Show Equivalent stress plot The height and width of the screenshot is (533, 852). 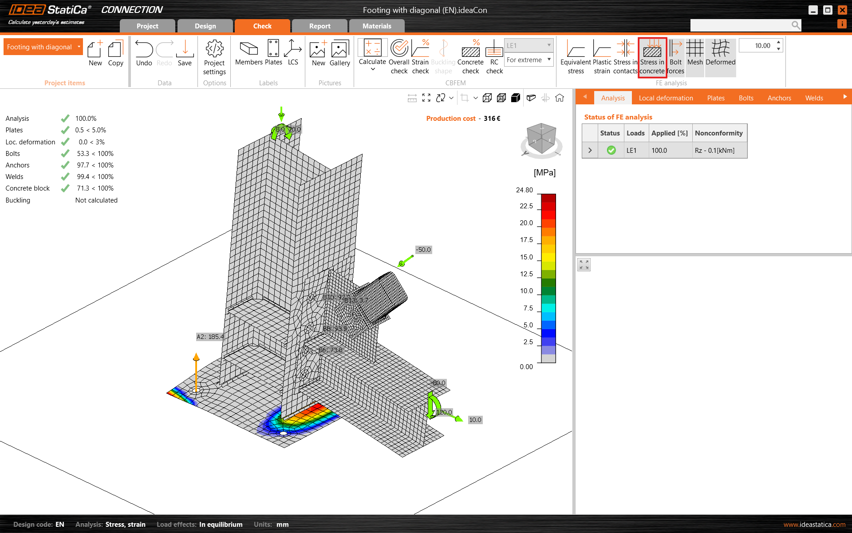[x=576, y=57]
